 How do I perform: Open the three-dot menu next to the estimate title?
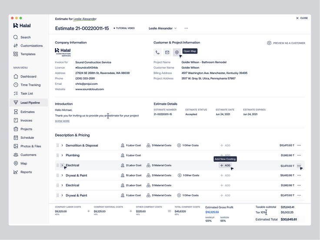coord(186,28)
